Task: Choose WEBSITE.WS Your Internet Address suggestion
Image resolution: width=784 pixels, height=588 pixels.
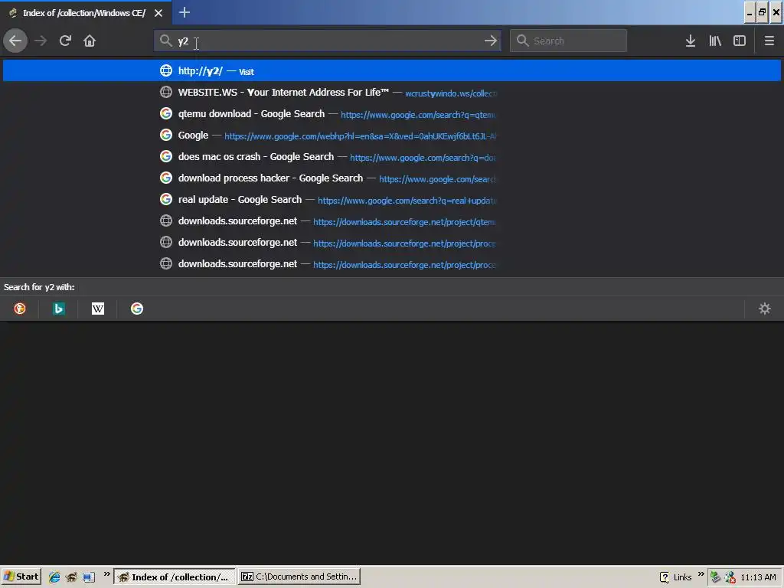Action: pos(392,92)
